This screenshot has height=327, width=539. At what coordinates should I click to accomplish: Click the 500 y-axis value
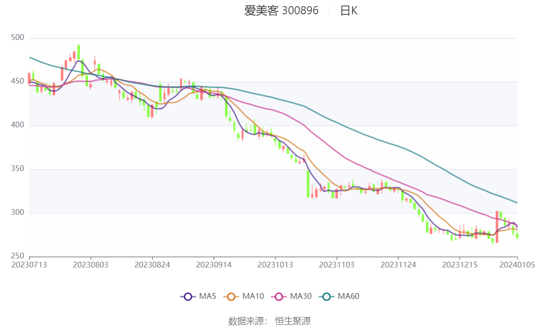[18, 37]
